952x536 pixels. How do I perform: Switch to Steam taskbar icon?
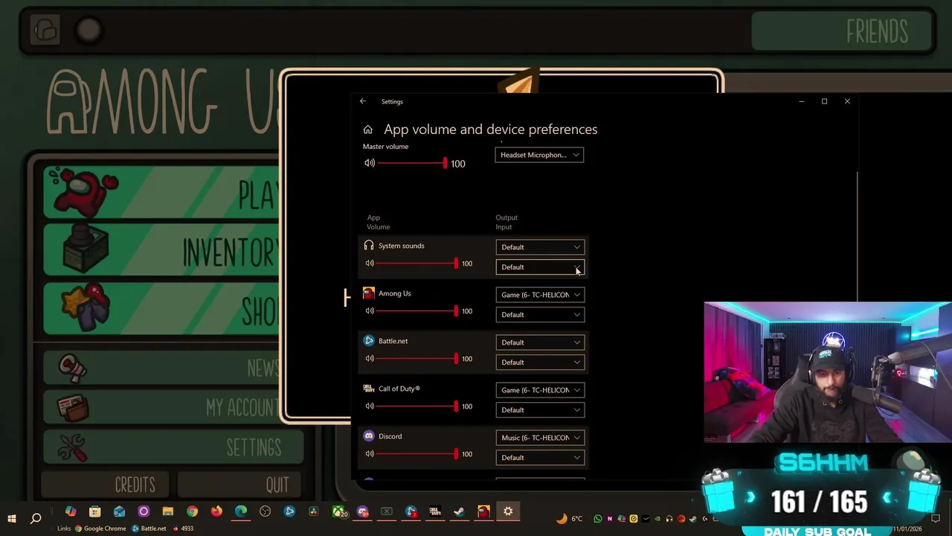click(x=460, y=511)
